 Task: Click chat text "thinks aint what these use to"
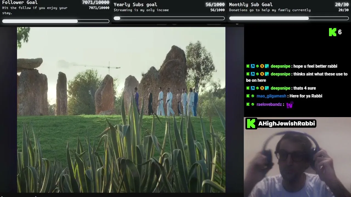tap(320, 74)
